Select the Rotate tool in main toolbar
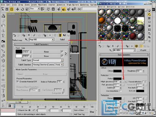 pyautogui.click(x=22, y=9)
